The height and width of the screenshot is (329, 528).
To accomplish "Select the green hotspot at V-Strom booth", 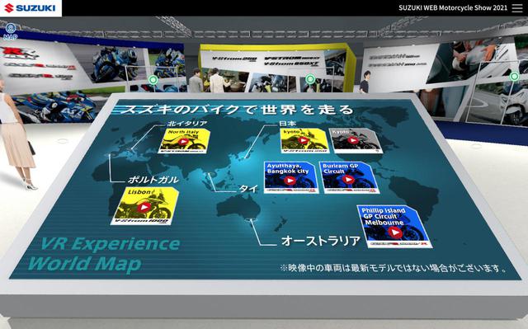I will point(310,80).
